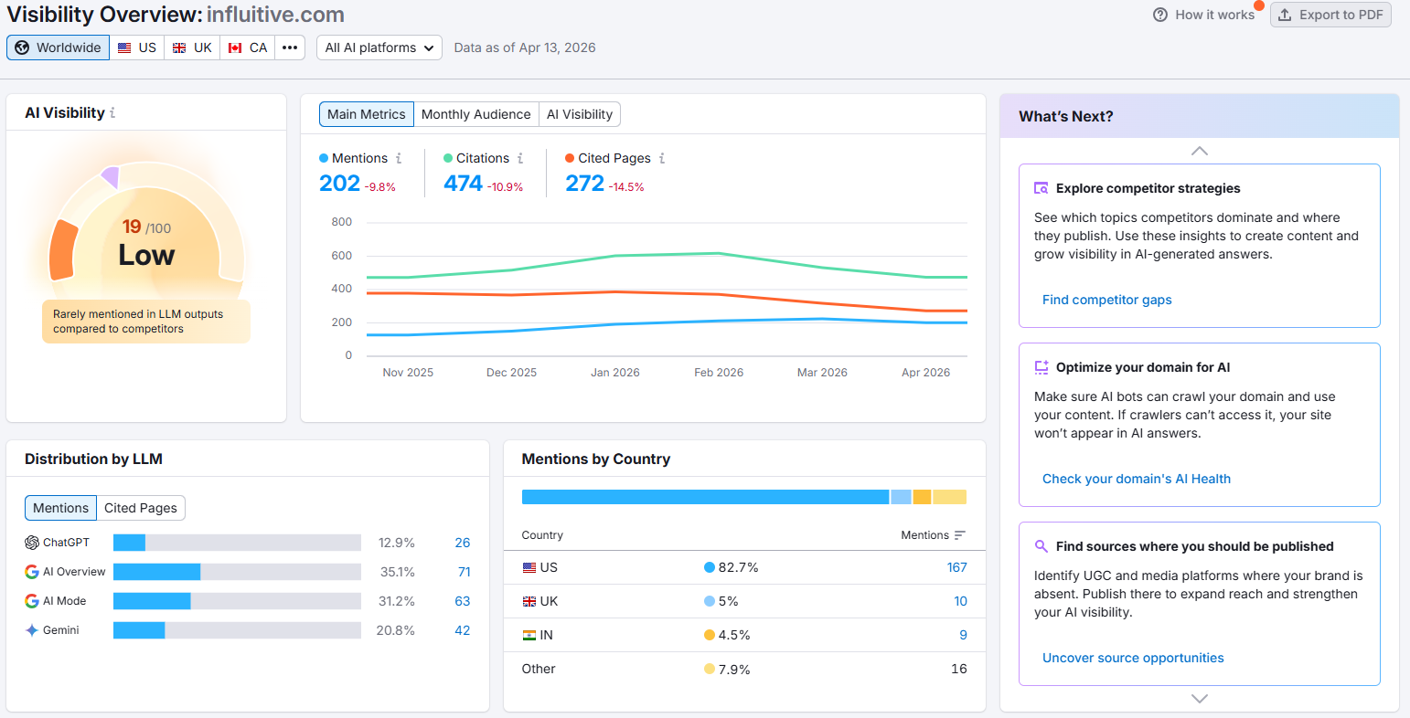Click the Mentions metric info icon
The width and height of the screenshot is (1410, 718).
pos(399,158)
